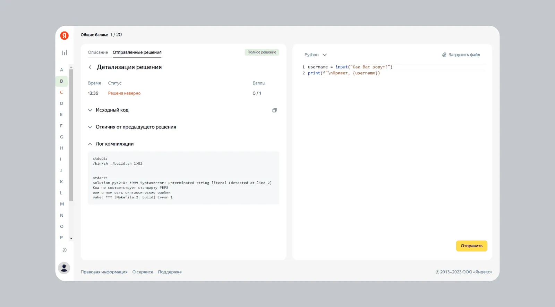Select problem F in sidebar
The width and height of the screenshot is (555, 307).
coord(62,126)
